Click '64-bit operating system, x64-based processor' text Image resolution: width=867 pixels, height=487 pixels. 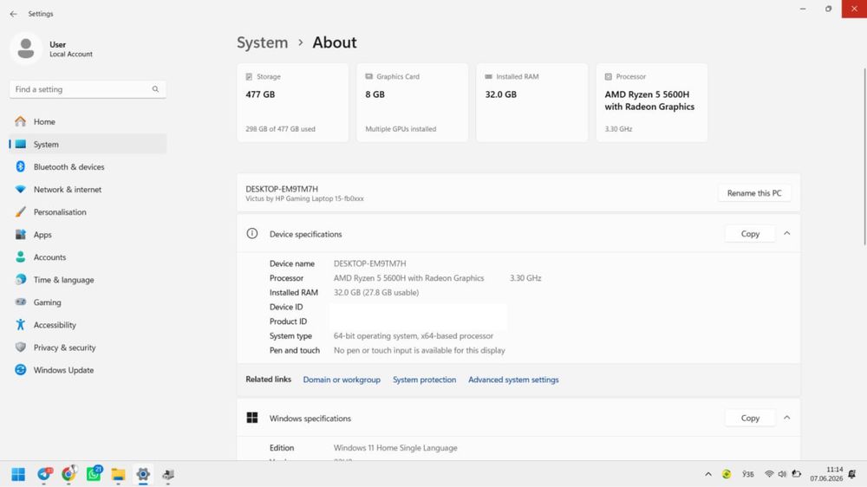(413, 336)
